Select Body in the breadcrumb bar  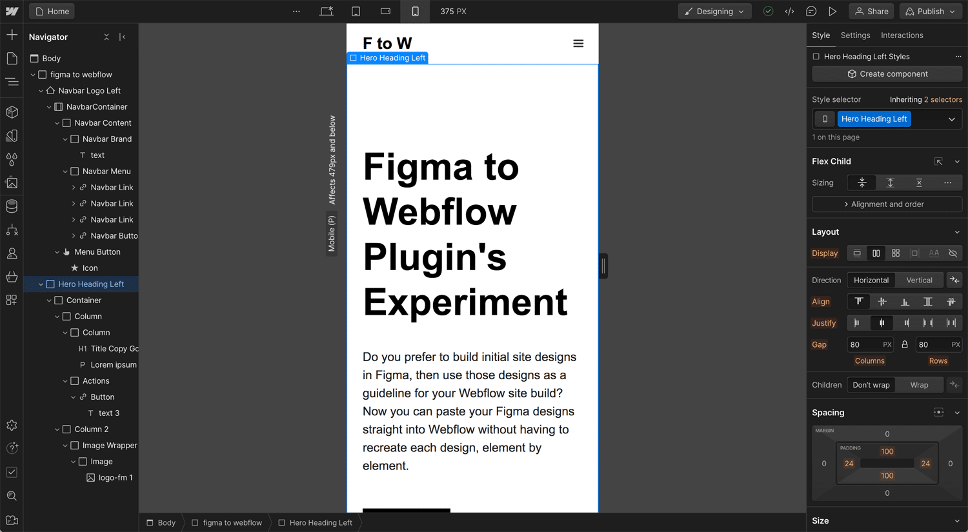tap(161, 522)
